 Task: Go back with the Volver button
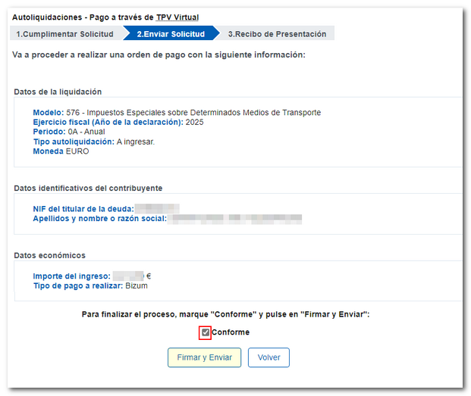pyautogui.click(x=268, y=357)
